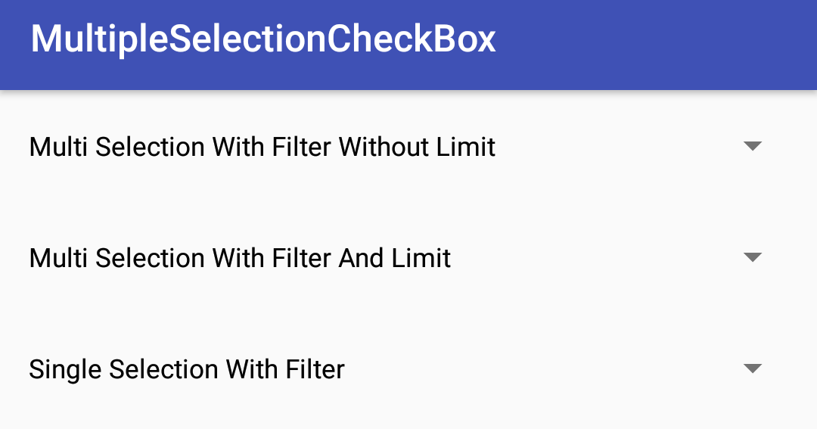The image size is (817, 429).
Task: Click the word 'Limit' in second spinner
Action: [421, 258]
